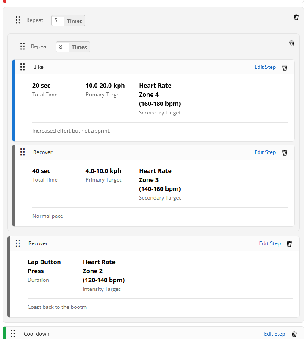Viewport: 306px width, 339px height.
Task: Click drag handle of outer 5 times repeat
Action: click(x=18, y=20)
